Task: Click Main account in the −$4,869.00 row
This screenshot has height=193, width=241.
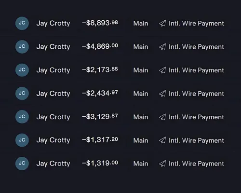Action: 141,47
